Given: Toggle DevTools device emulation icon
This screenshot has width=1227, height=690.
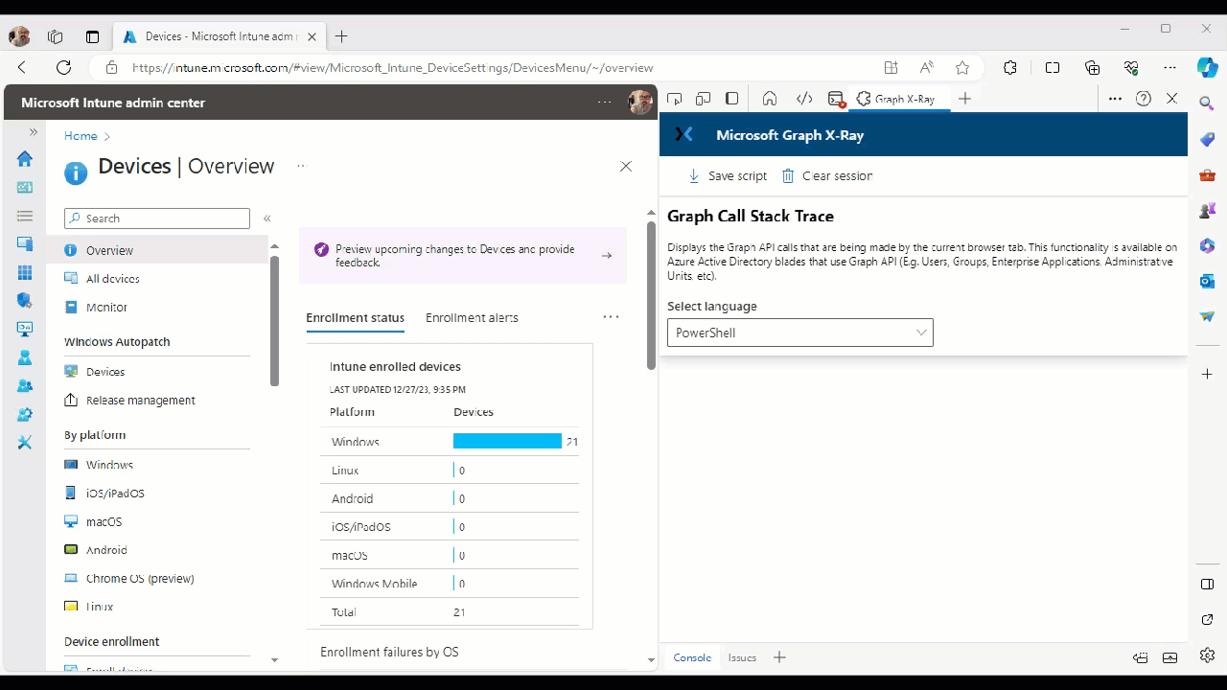Looking at the screenshot, I should coord(704,99).
